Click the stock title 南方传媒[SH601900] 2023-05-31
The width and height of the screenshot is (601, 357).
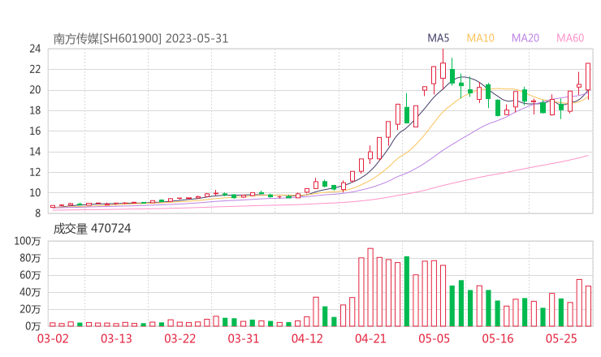(x=141, y=39)
